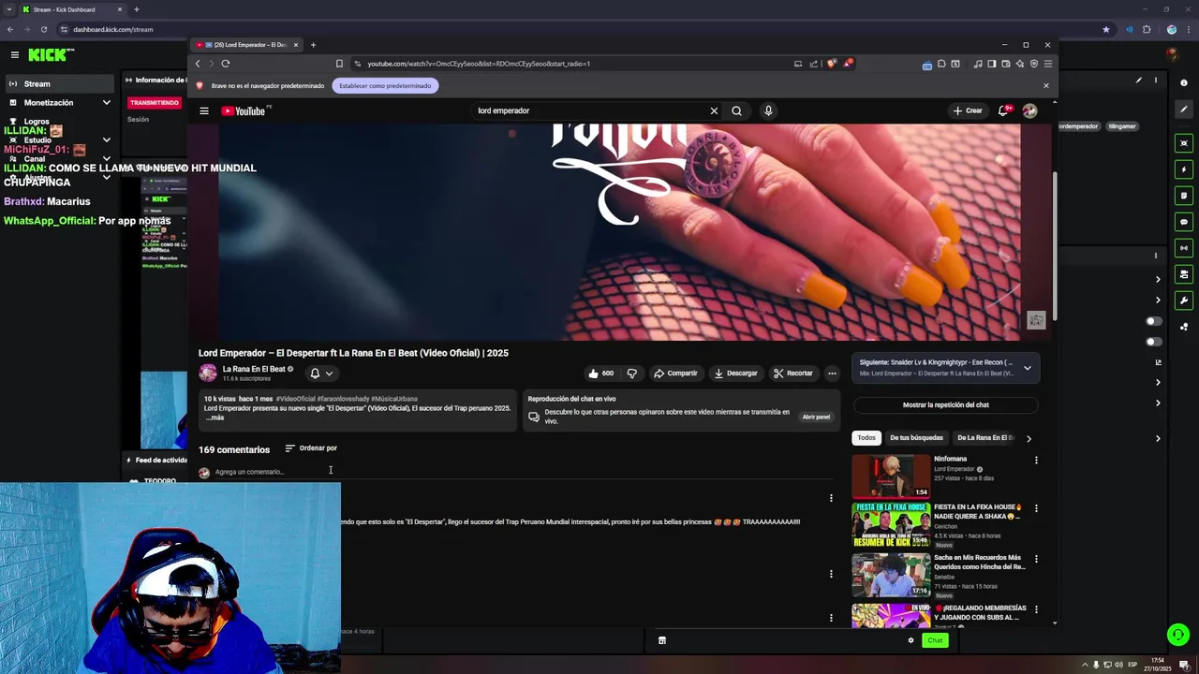Screen dimensions: 1199x674
Task: Open Brave Leo AI icon
Action: pos(1020,64)
